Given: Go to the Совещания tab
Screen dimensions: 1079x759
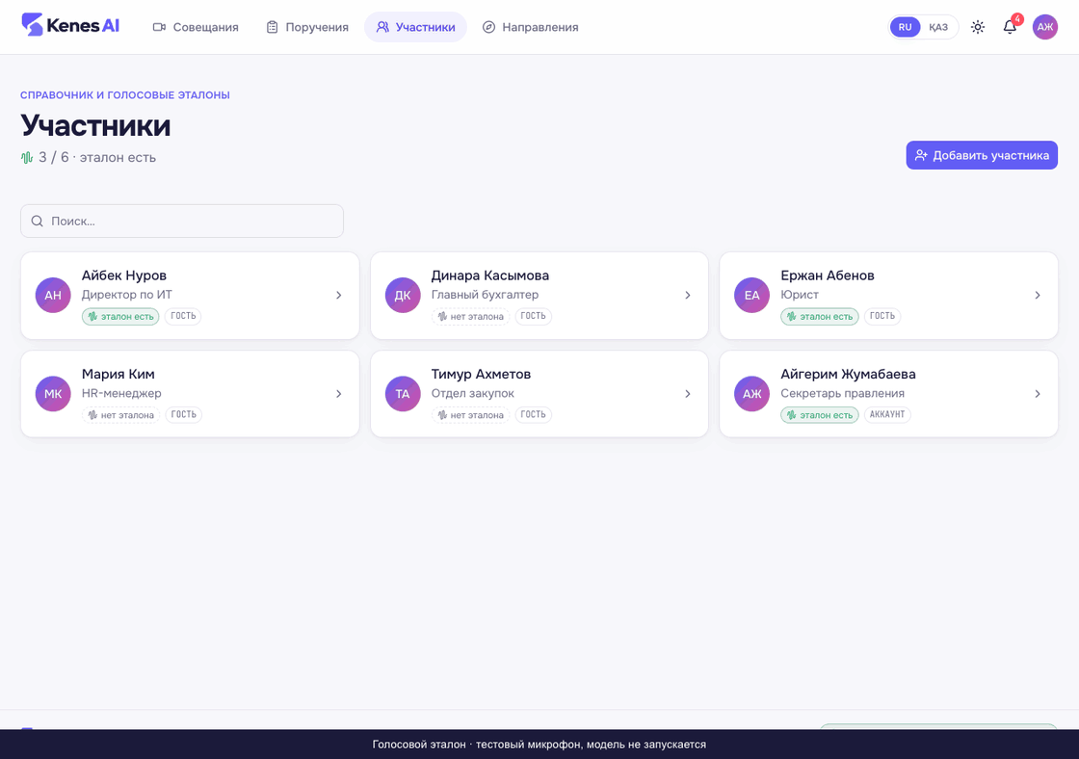Looking at the screenshot, I should (x=196, y=27).
